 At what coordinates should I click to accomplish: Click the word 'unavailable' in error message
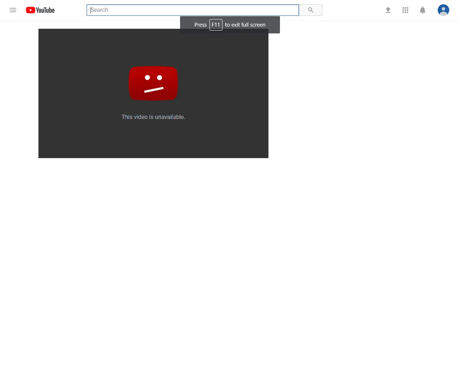[x=170, y=117]
